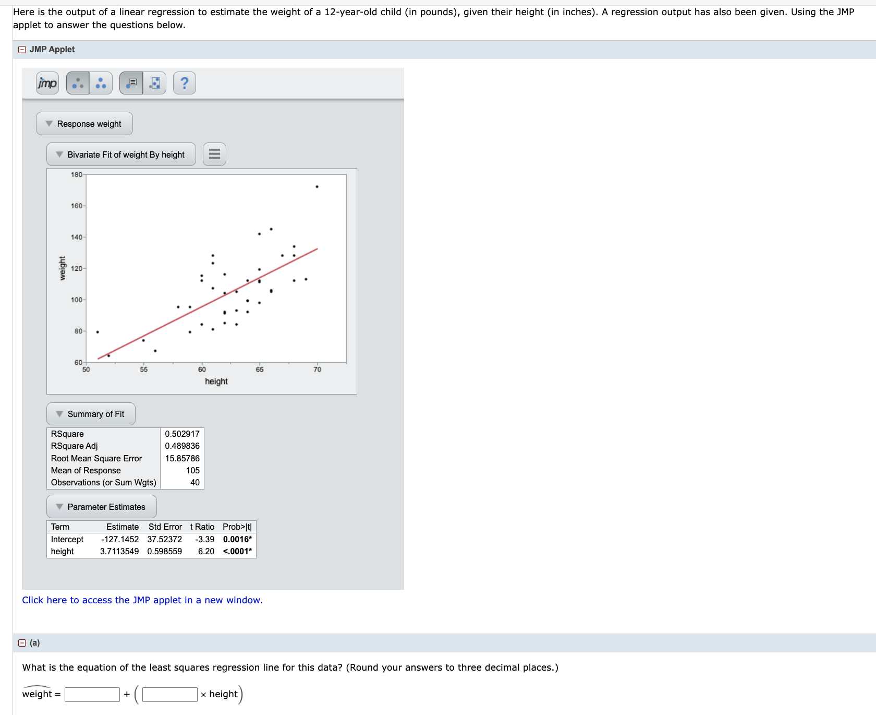Open the Help question mark icon
Image resolution: width=876 pixels, height=715 pixels.
click(185, 82)
